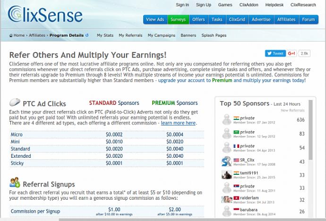The width and height of the screenshot is (326, 221).
Task: Click flag icon next to barubara
Action: click(236, 210)
